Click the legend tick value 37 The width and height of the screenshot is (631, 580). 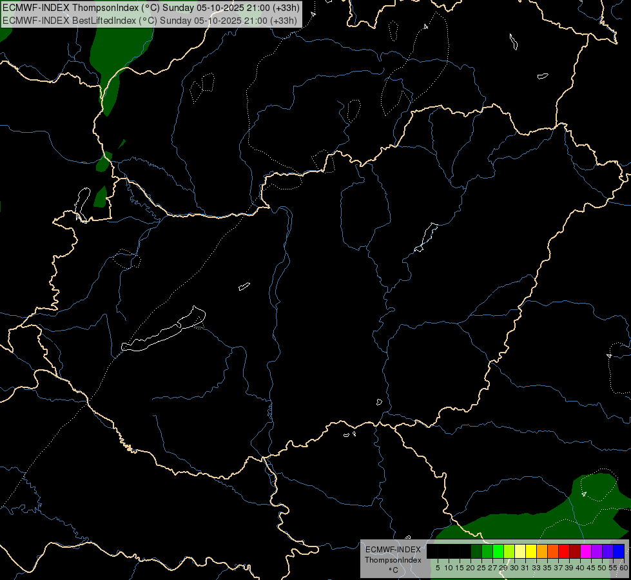point(558,568)
